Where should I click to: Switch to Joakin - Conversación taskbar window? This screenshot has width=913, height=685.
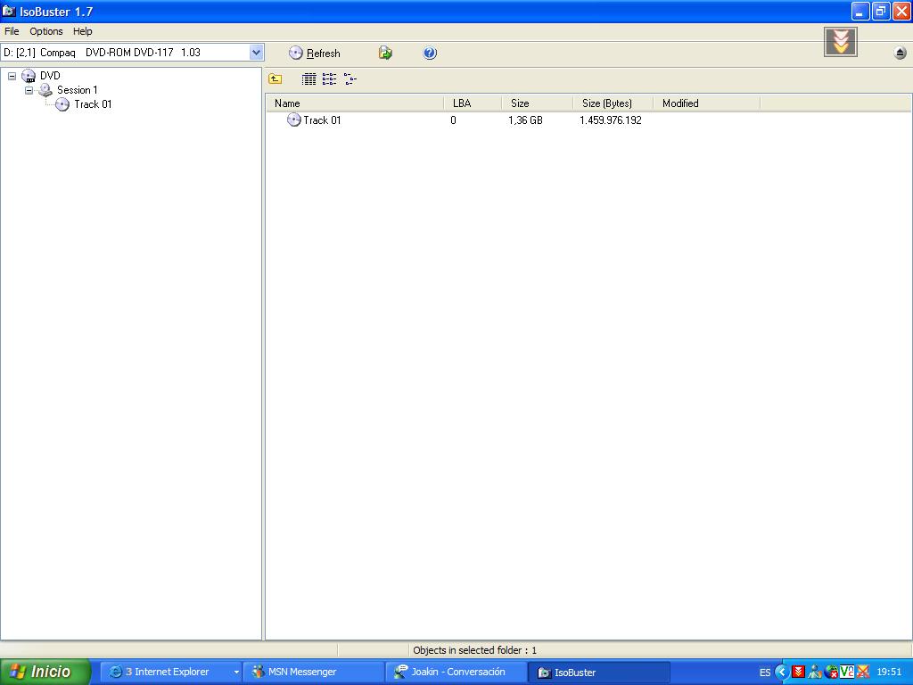[x=456, y=673]
